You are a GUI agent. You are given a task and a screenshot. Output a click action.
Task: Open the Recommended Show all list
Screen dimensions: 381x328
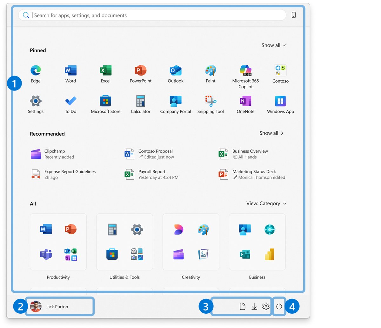pos(271,133)
